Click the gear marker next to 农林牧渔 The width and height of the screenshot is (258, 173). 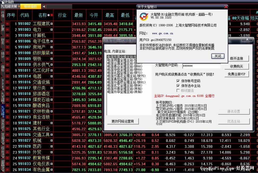point(52,111)
